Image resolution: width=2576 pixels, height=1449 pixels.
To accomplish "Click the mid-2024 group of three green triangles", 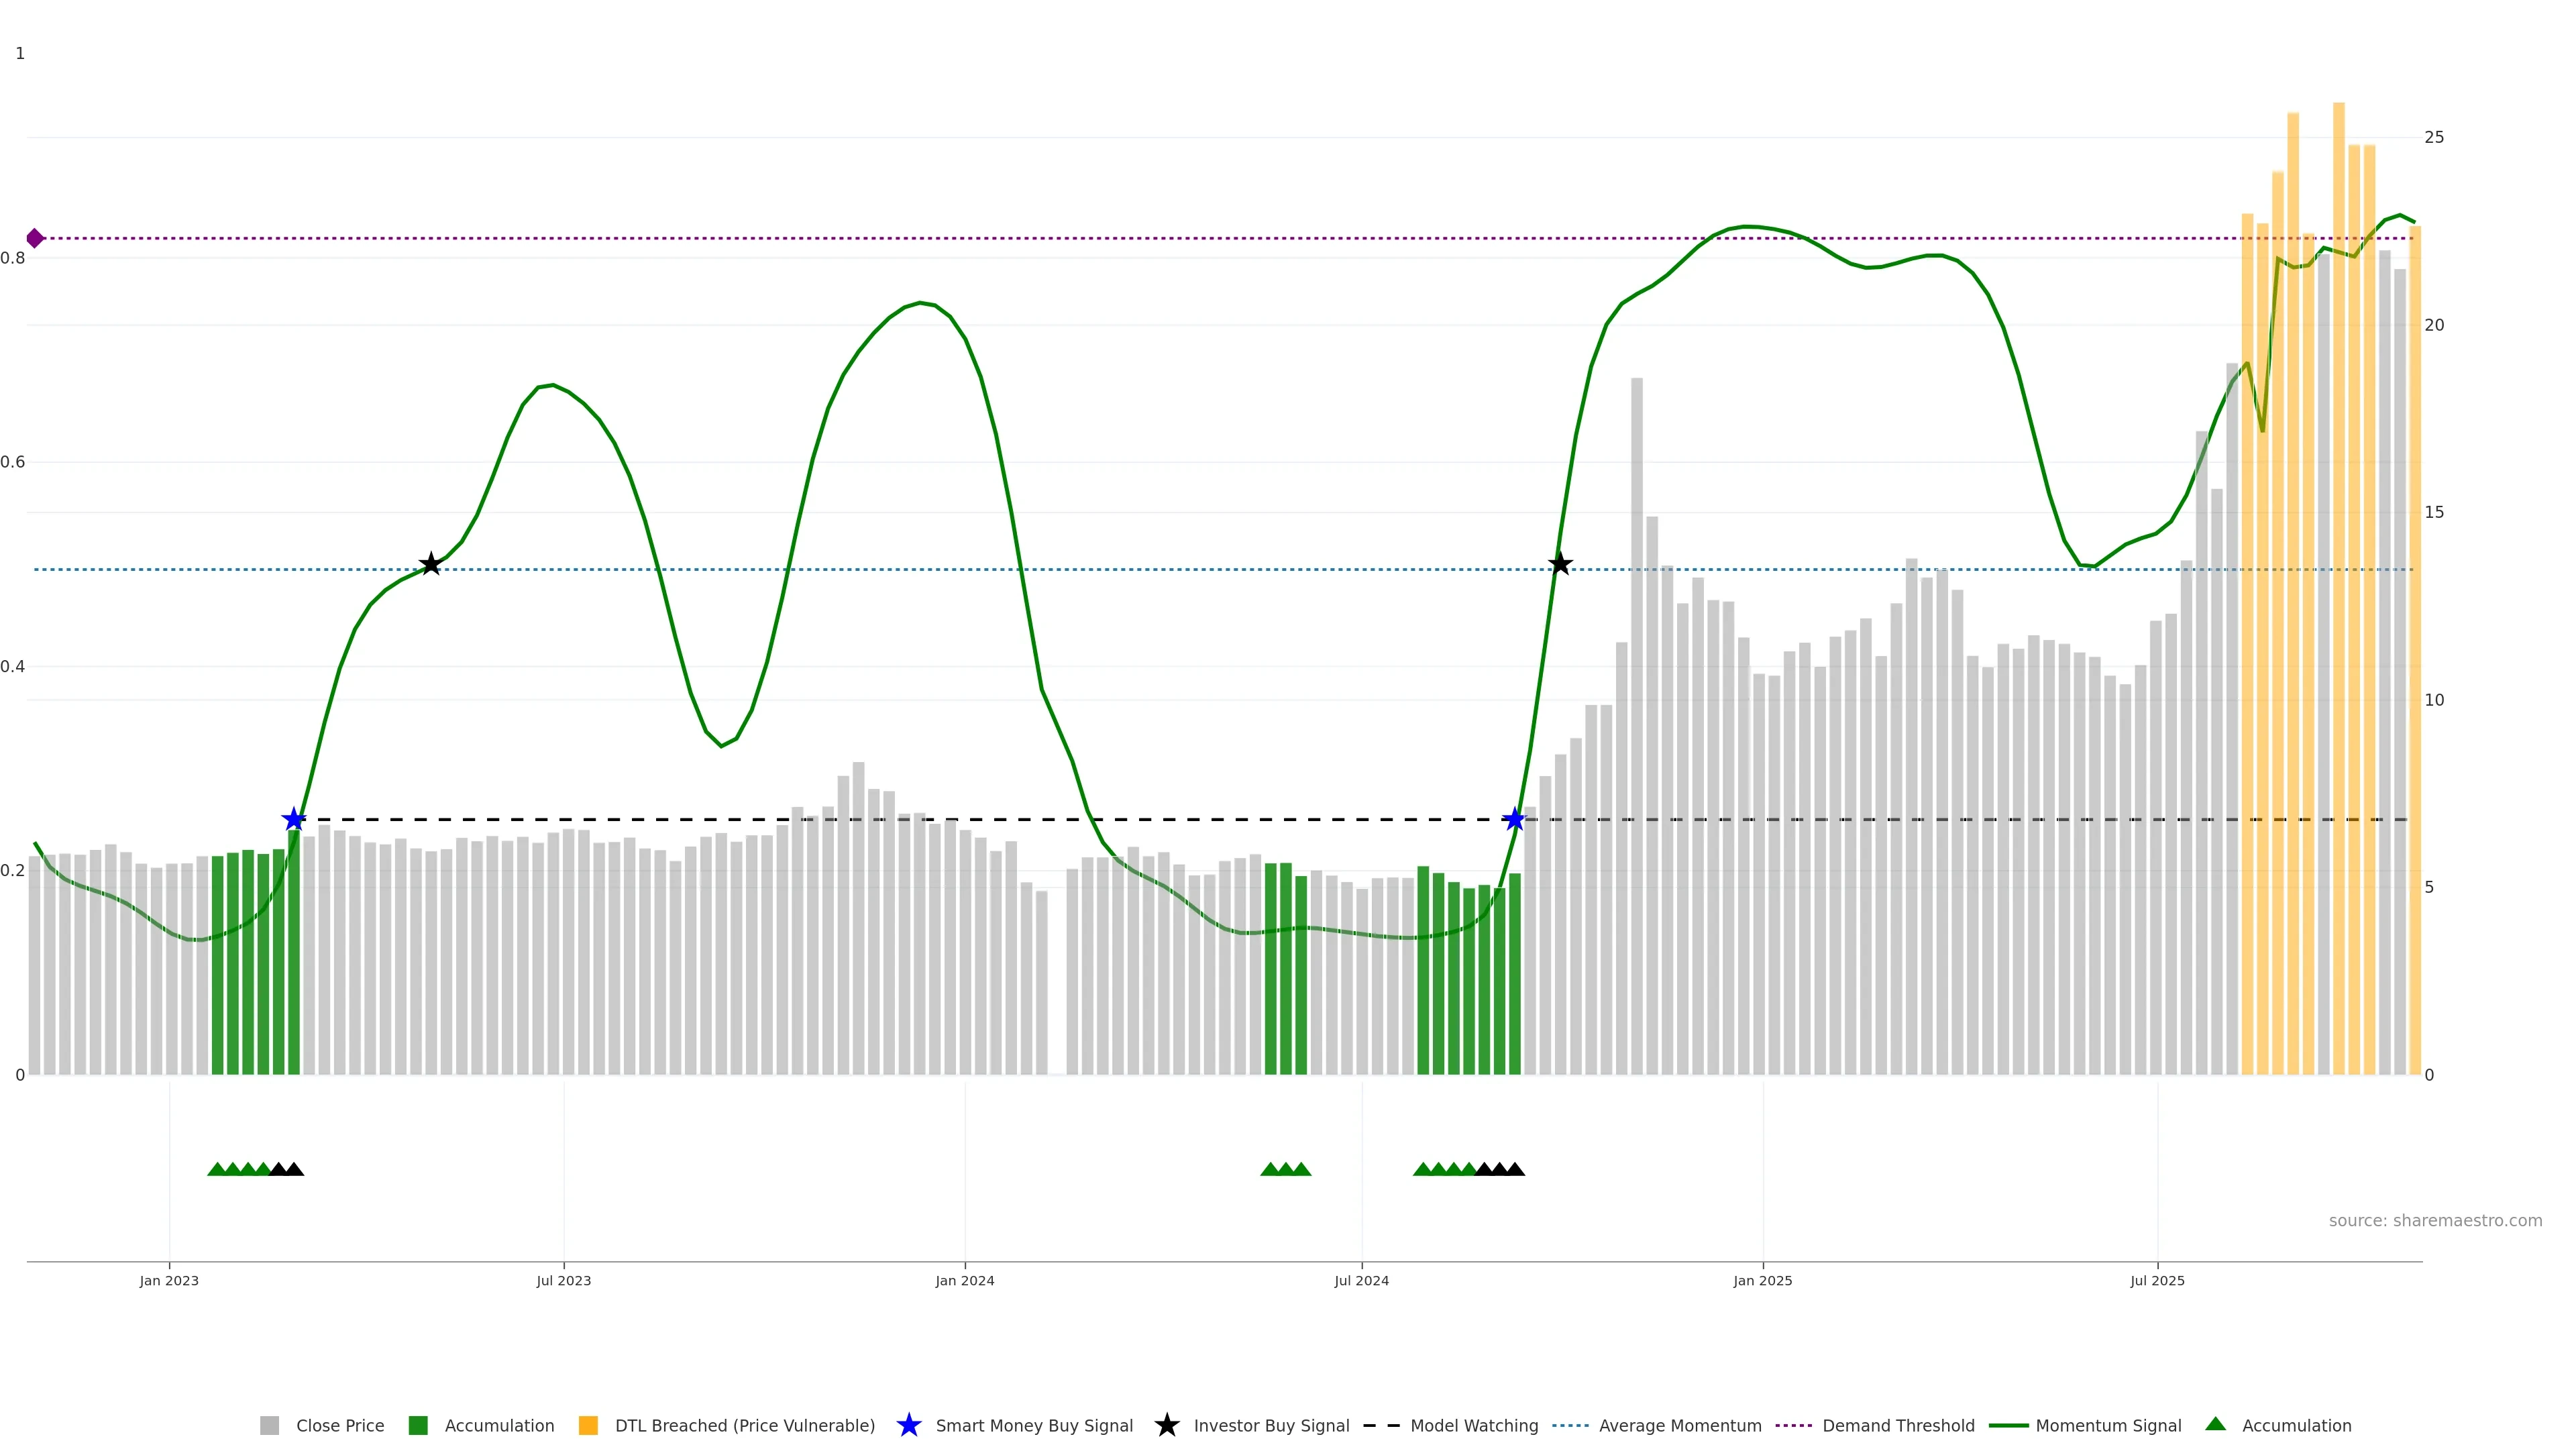I will point(1285,1169).
